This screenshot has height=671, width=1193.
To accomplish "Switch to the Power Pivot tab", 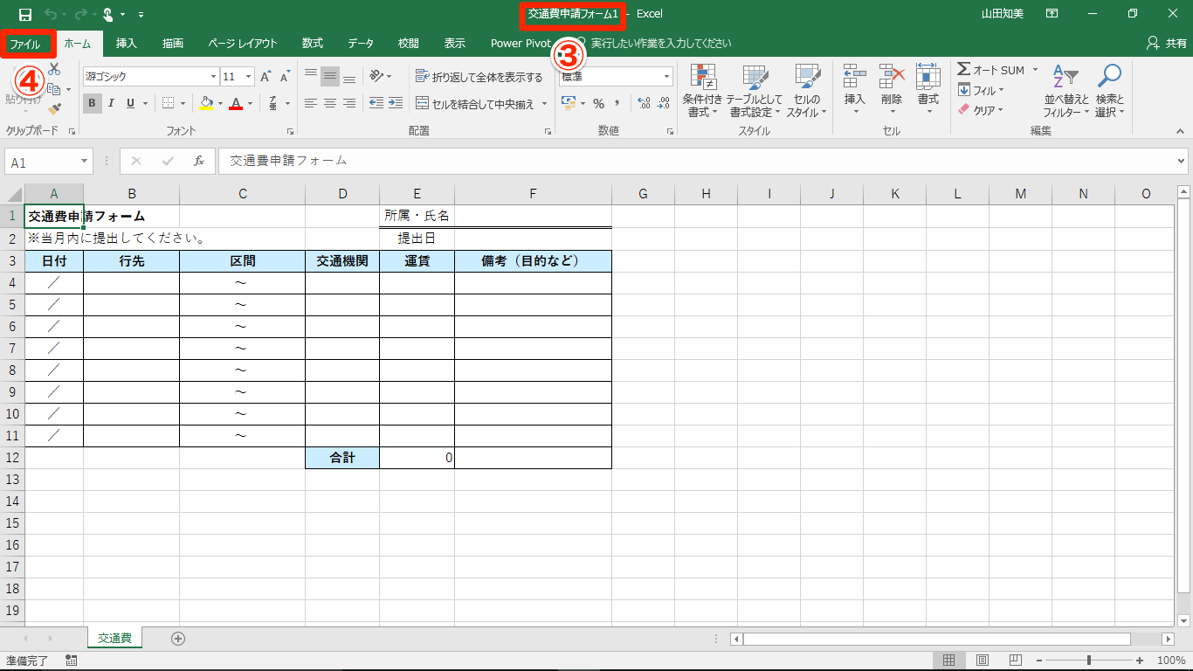I will [521, 43].
